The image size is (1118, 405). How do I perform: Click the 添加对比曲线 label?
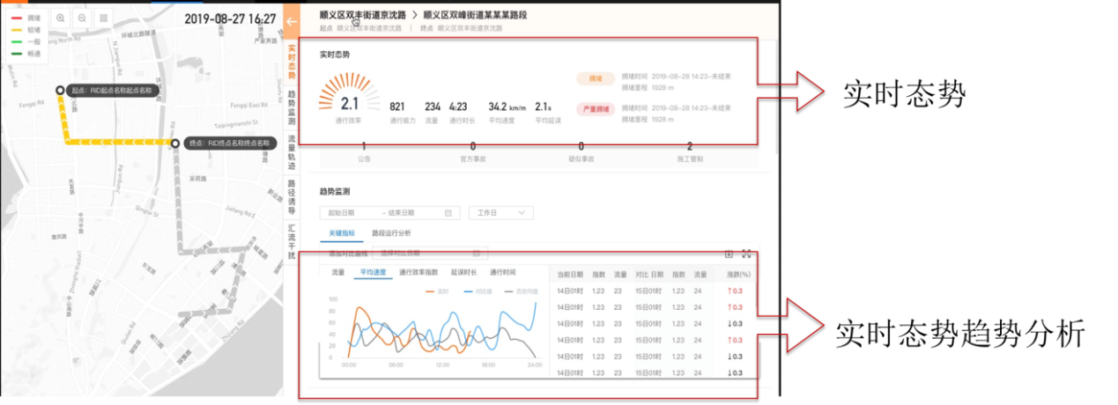point(347,254)
